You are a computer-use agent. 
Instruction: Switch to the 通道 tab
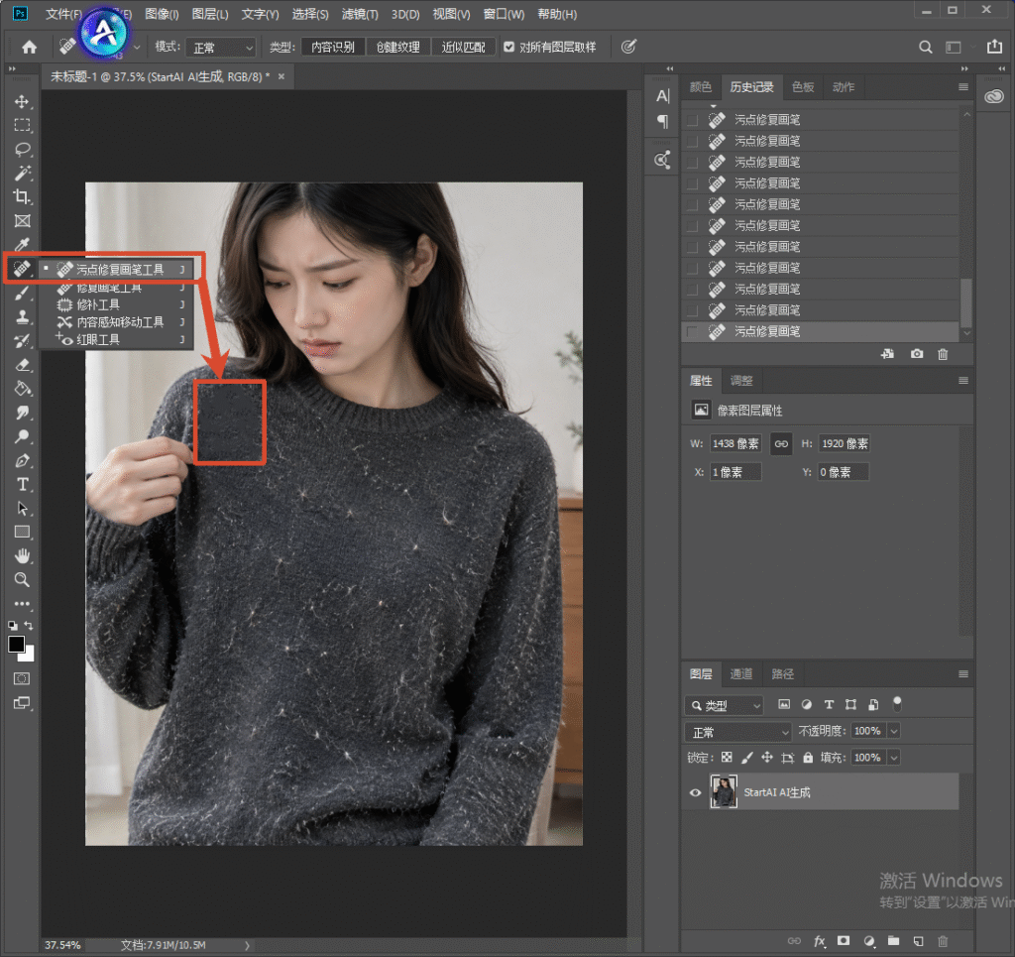coord(741,674)
